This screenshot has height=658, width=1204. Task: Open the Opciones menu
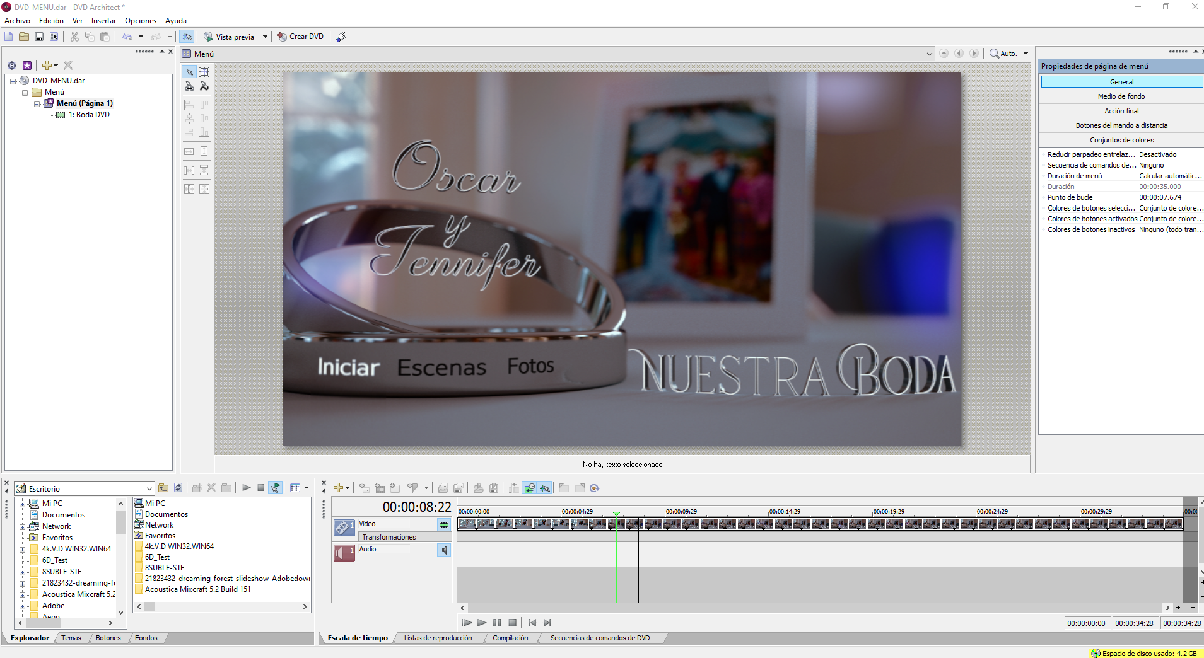coord(140,21)
